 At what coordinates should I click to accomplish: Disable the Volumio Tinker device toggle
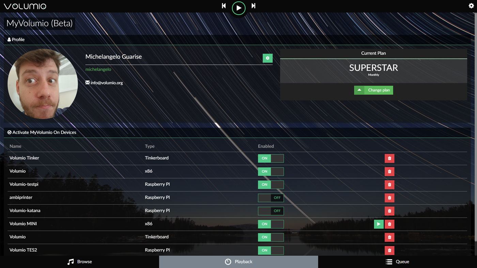pyautogui.click(x=271, y=158)
